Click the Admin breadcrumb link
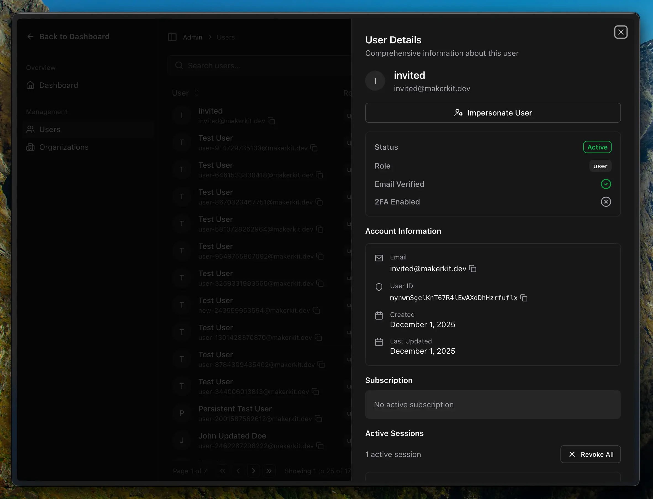653x499 pixels. (193, 37)
